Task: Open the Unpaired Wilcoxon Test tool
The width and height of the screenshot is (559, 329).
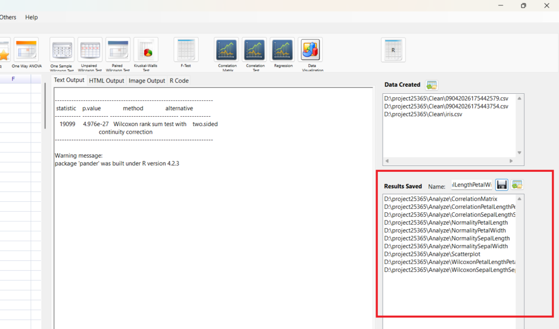Action: click(90, 51)
